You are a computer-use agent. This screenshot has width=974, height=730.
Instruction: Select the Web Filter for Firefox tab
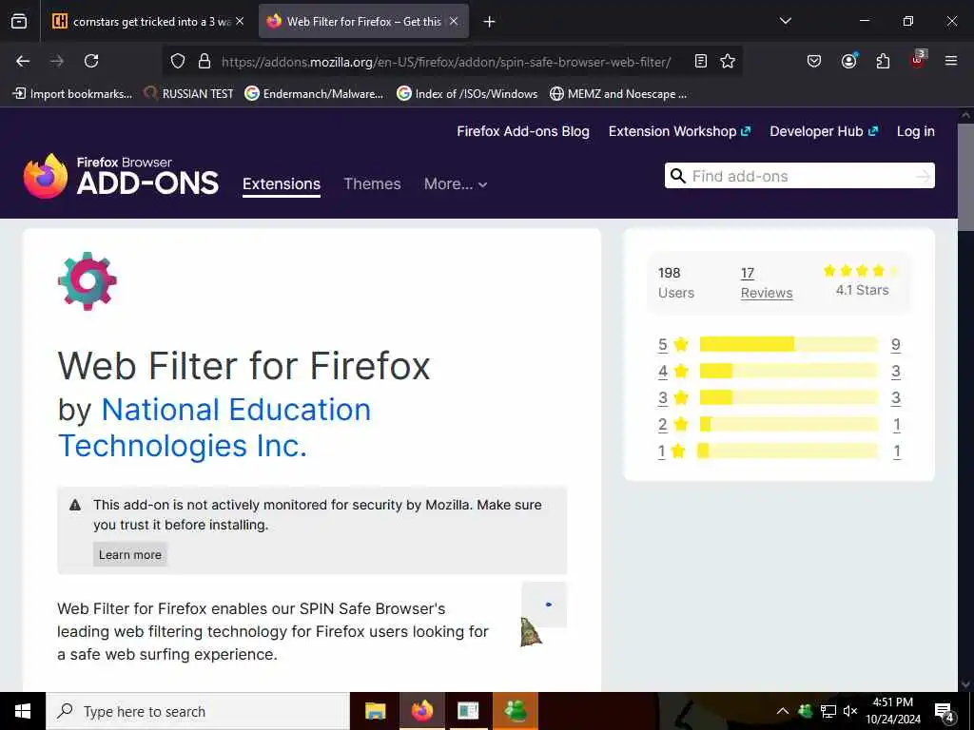(362, 21)
